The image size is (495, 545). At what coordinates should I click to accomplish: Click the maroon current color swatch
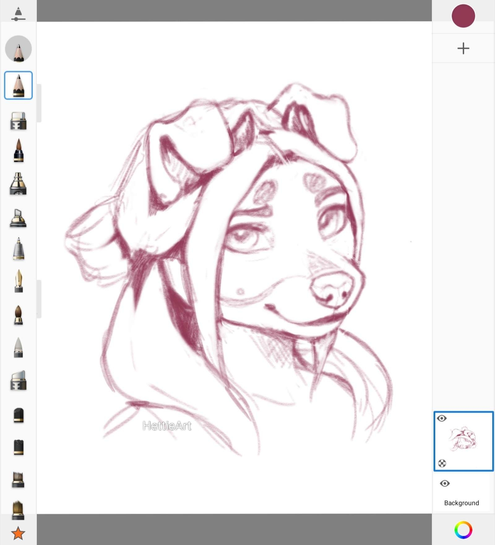[x=463, y=16]
